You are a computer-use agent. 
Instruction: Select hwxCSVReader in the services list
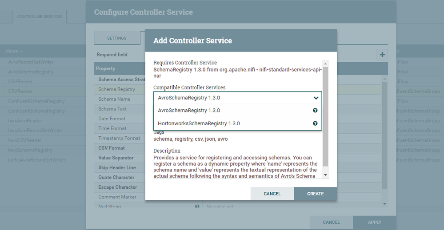(x=24, y=140)
